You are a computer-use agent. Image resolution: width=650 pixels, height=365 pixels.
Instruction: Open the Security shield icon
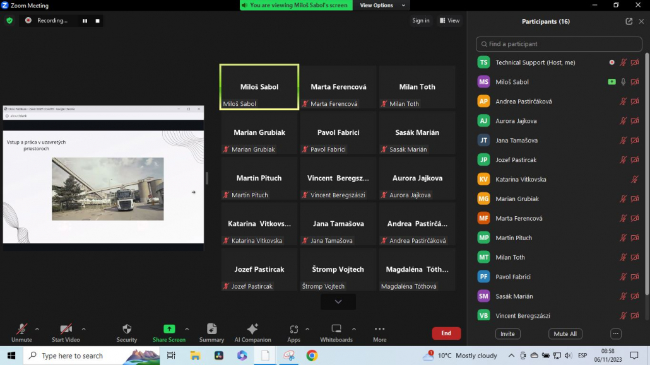click(127, 329)
